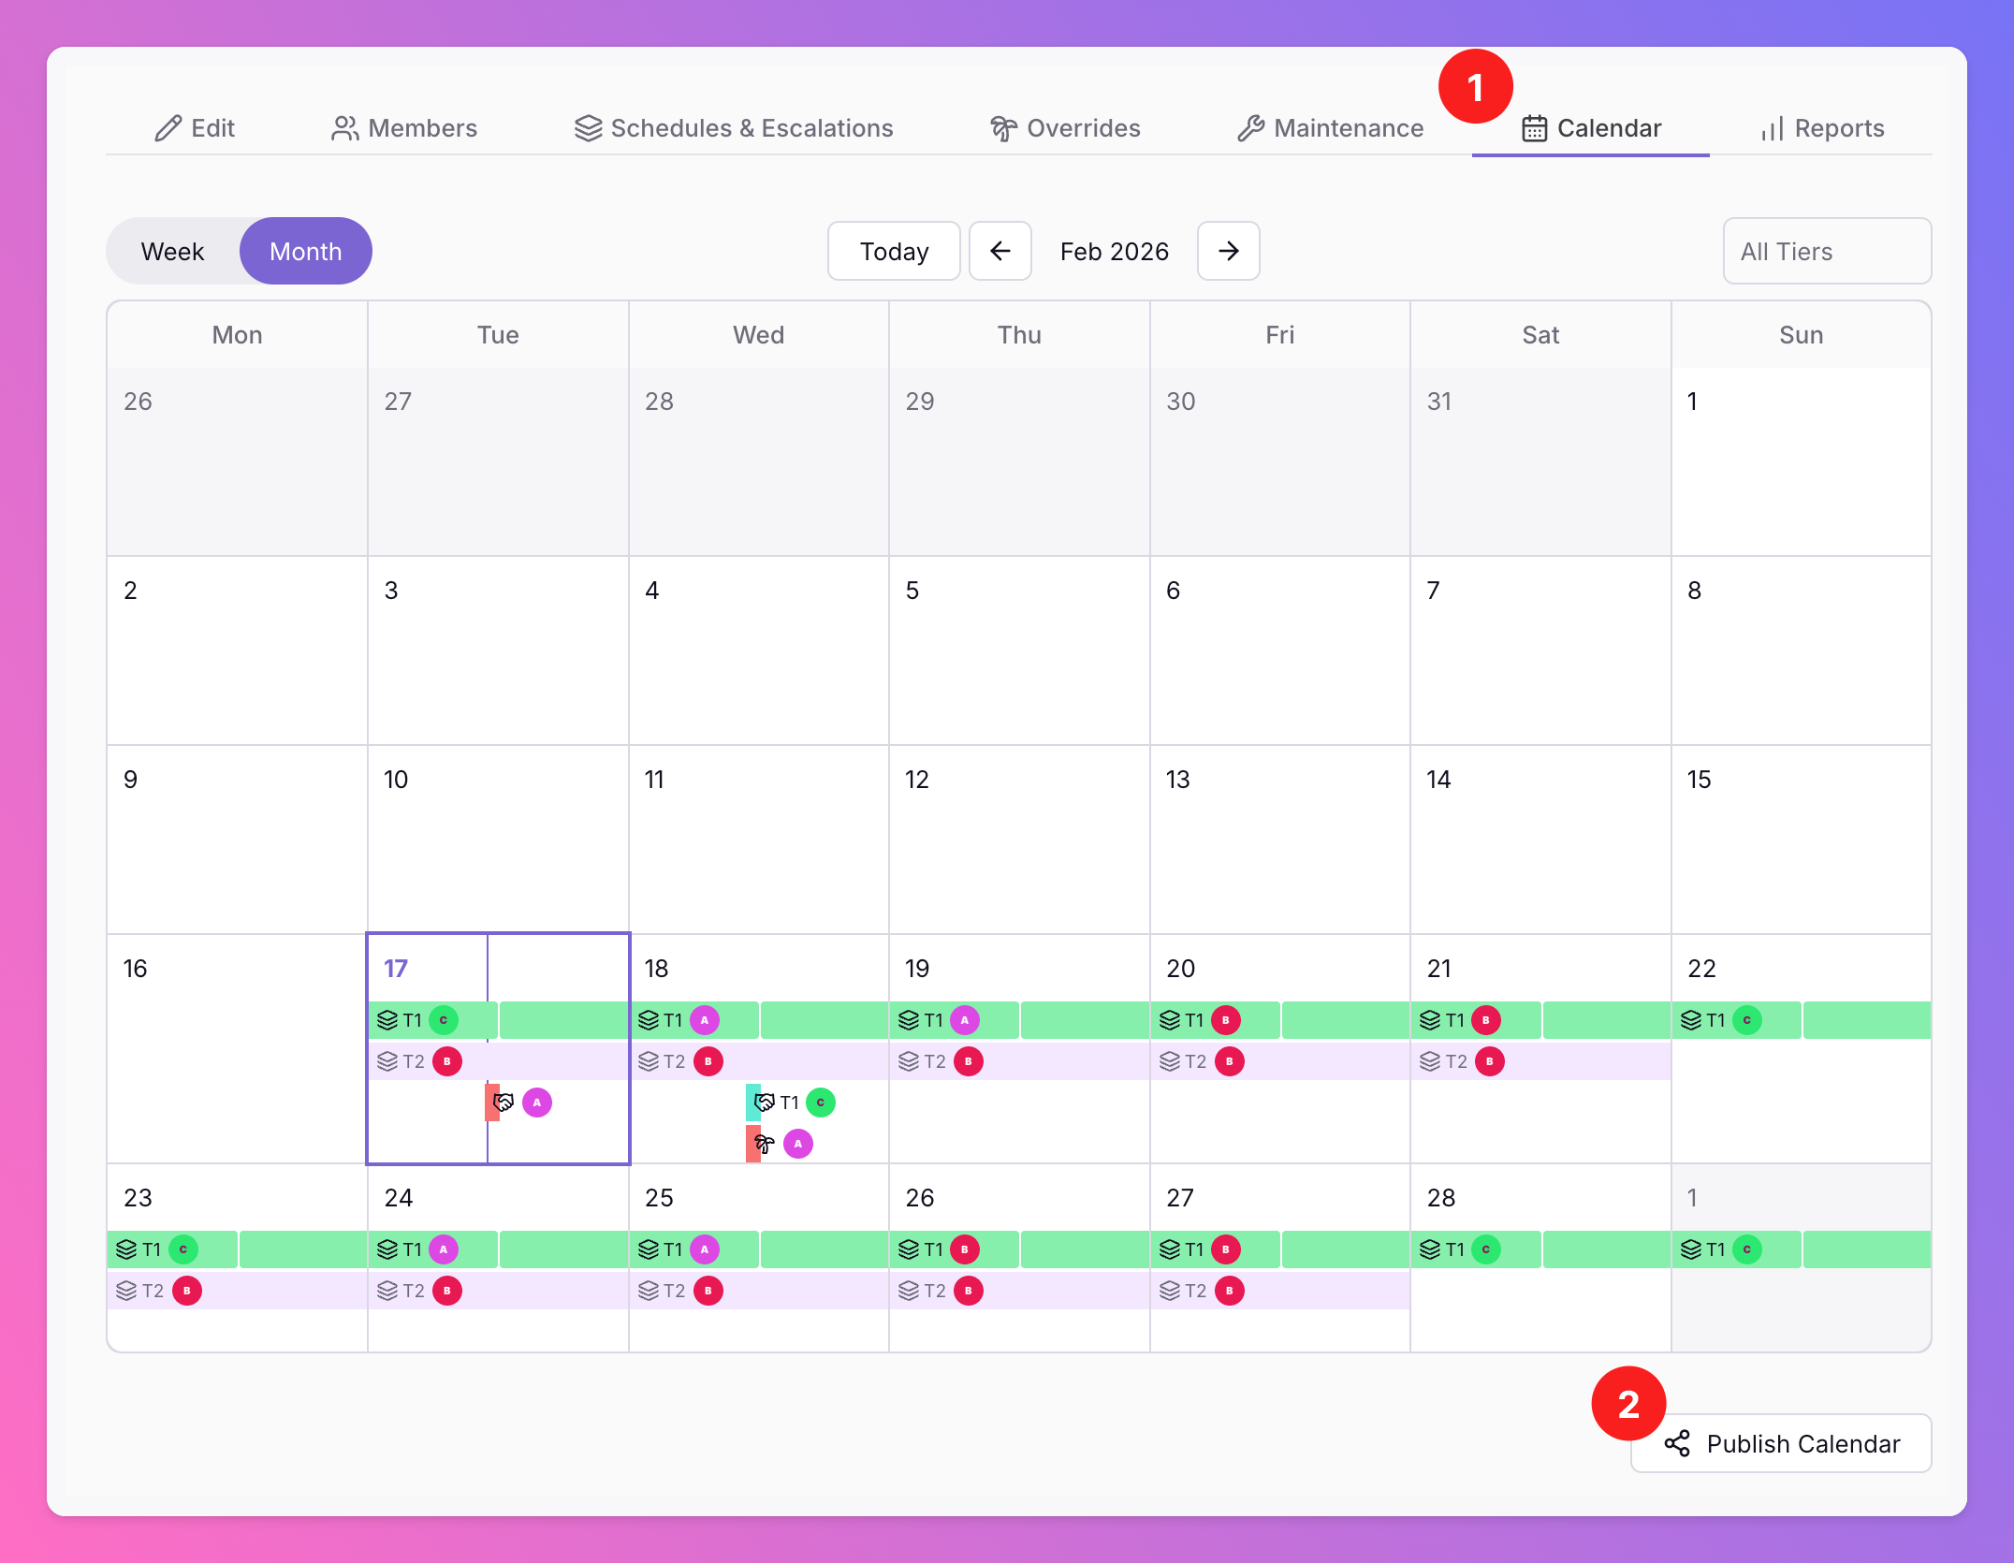Screen dimensions: 2014x1563
Task: Click user badge A on Feb 19 T1
Action: [x=965, y=1020]
